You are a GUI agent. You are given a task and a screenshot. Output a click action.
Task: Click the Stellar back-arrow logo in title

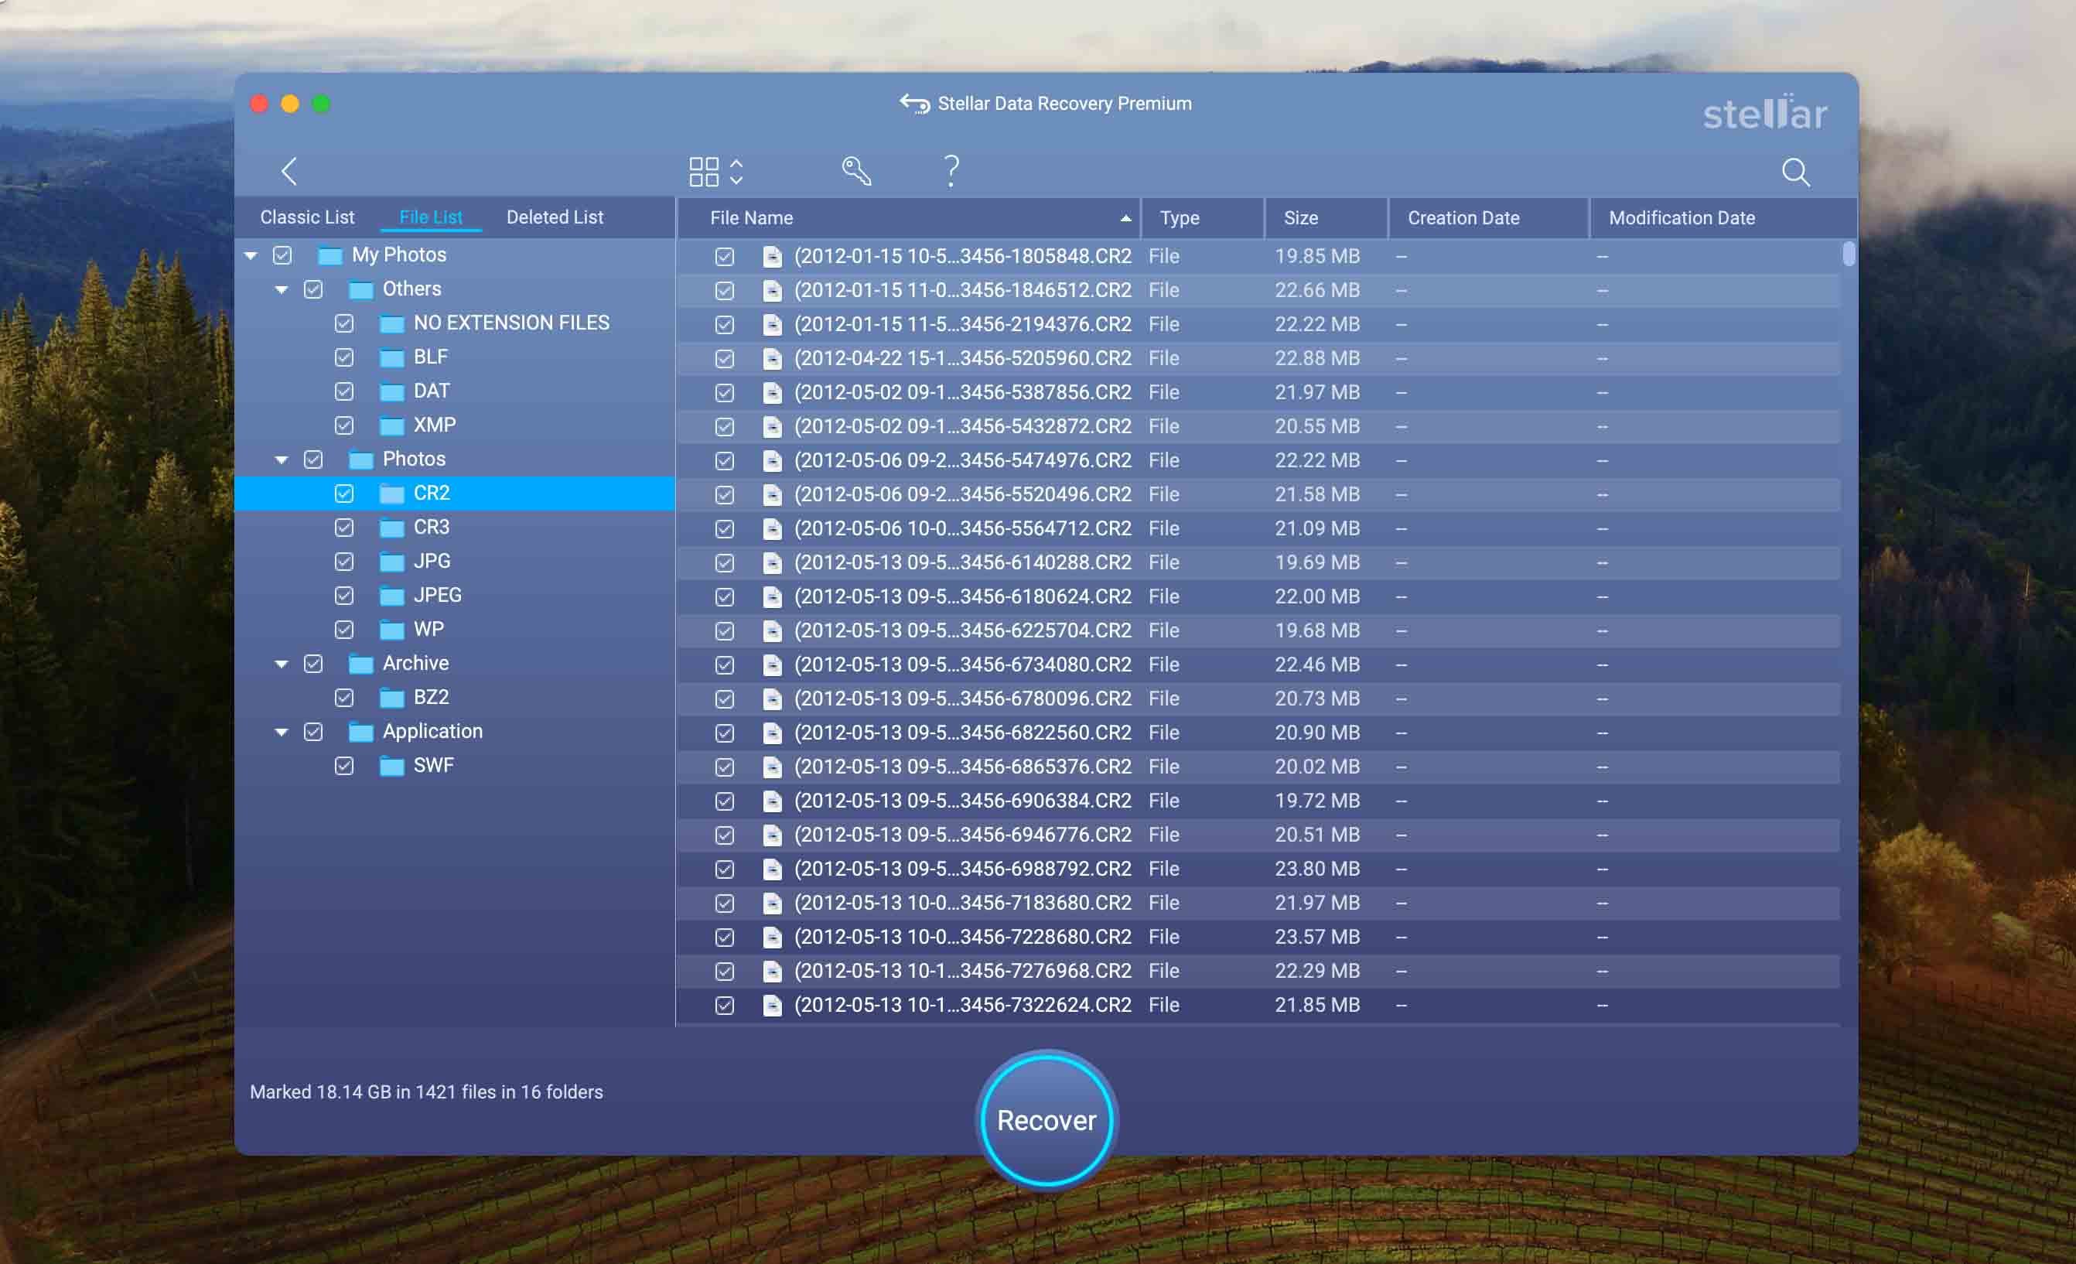(914, 104)
